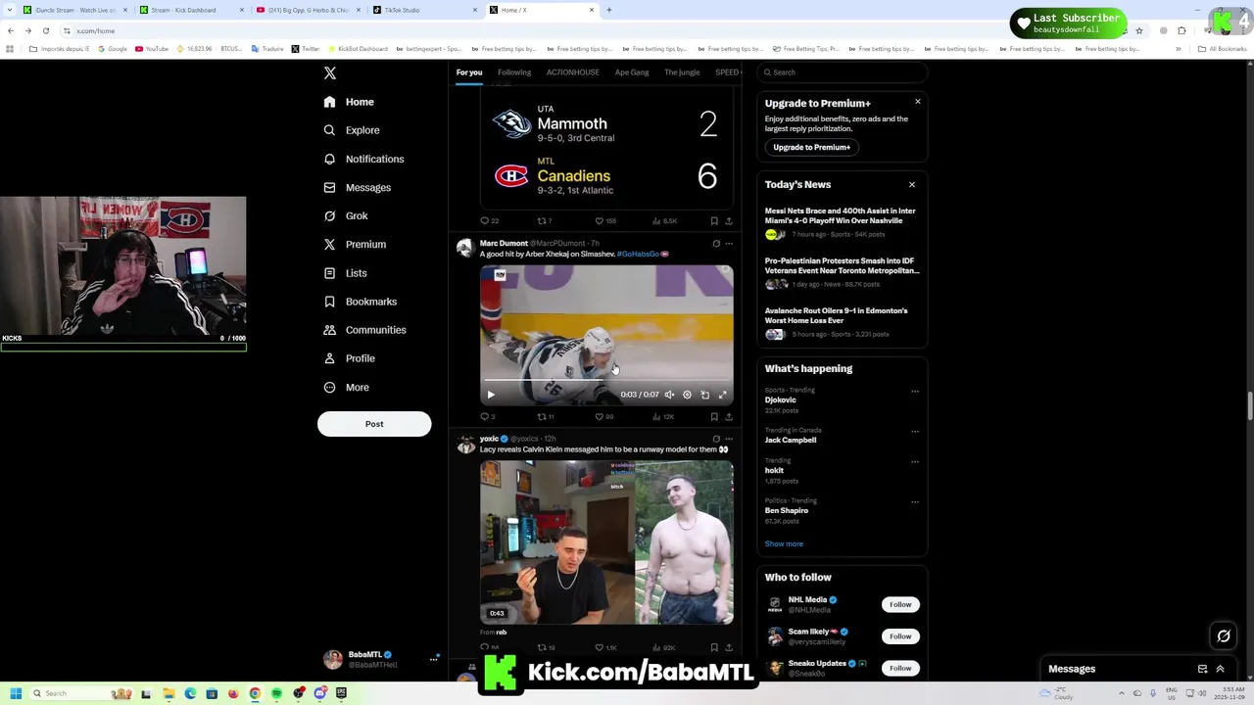Like the Mammoth vs Canadiens score post
Viewport: 1254px width, 705px height.
tap(605, 220)
